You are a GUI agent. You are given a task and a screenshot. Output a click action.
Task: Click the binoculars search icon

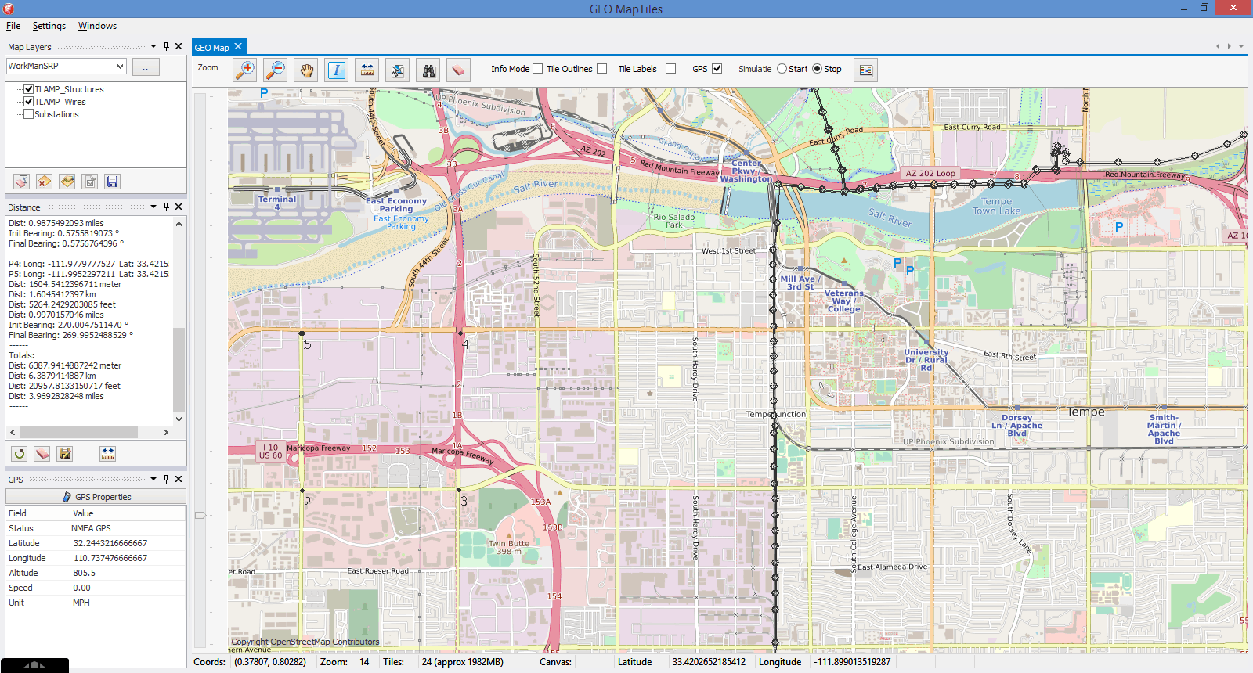(x=428, y=70)
